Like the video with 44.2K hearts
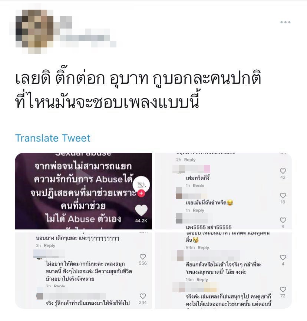 point(141,210)
